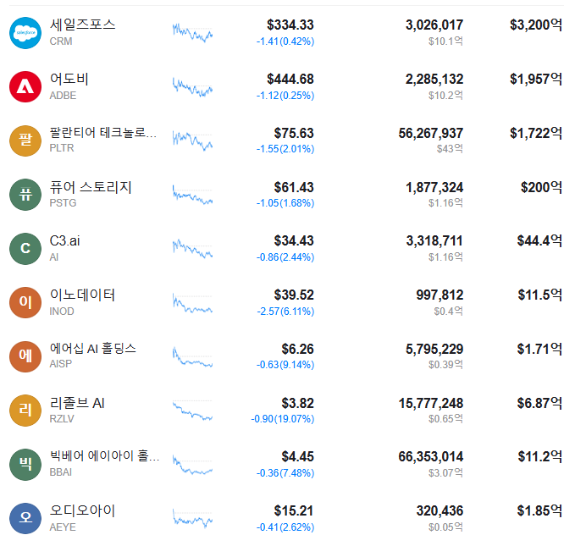This screenshot has width=564, height=535.
Task: Click the 66,353,014 volume figure
Action: coord(431,456)
